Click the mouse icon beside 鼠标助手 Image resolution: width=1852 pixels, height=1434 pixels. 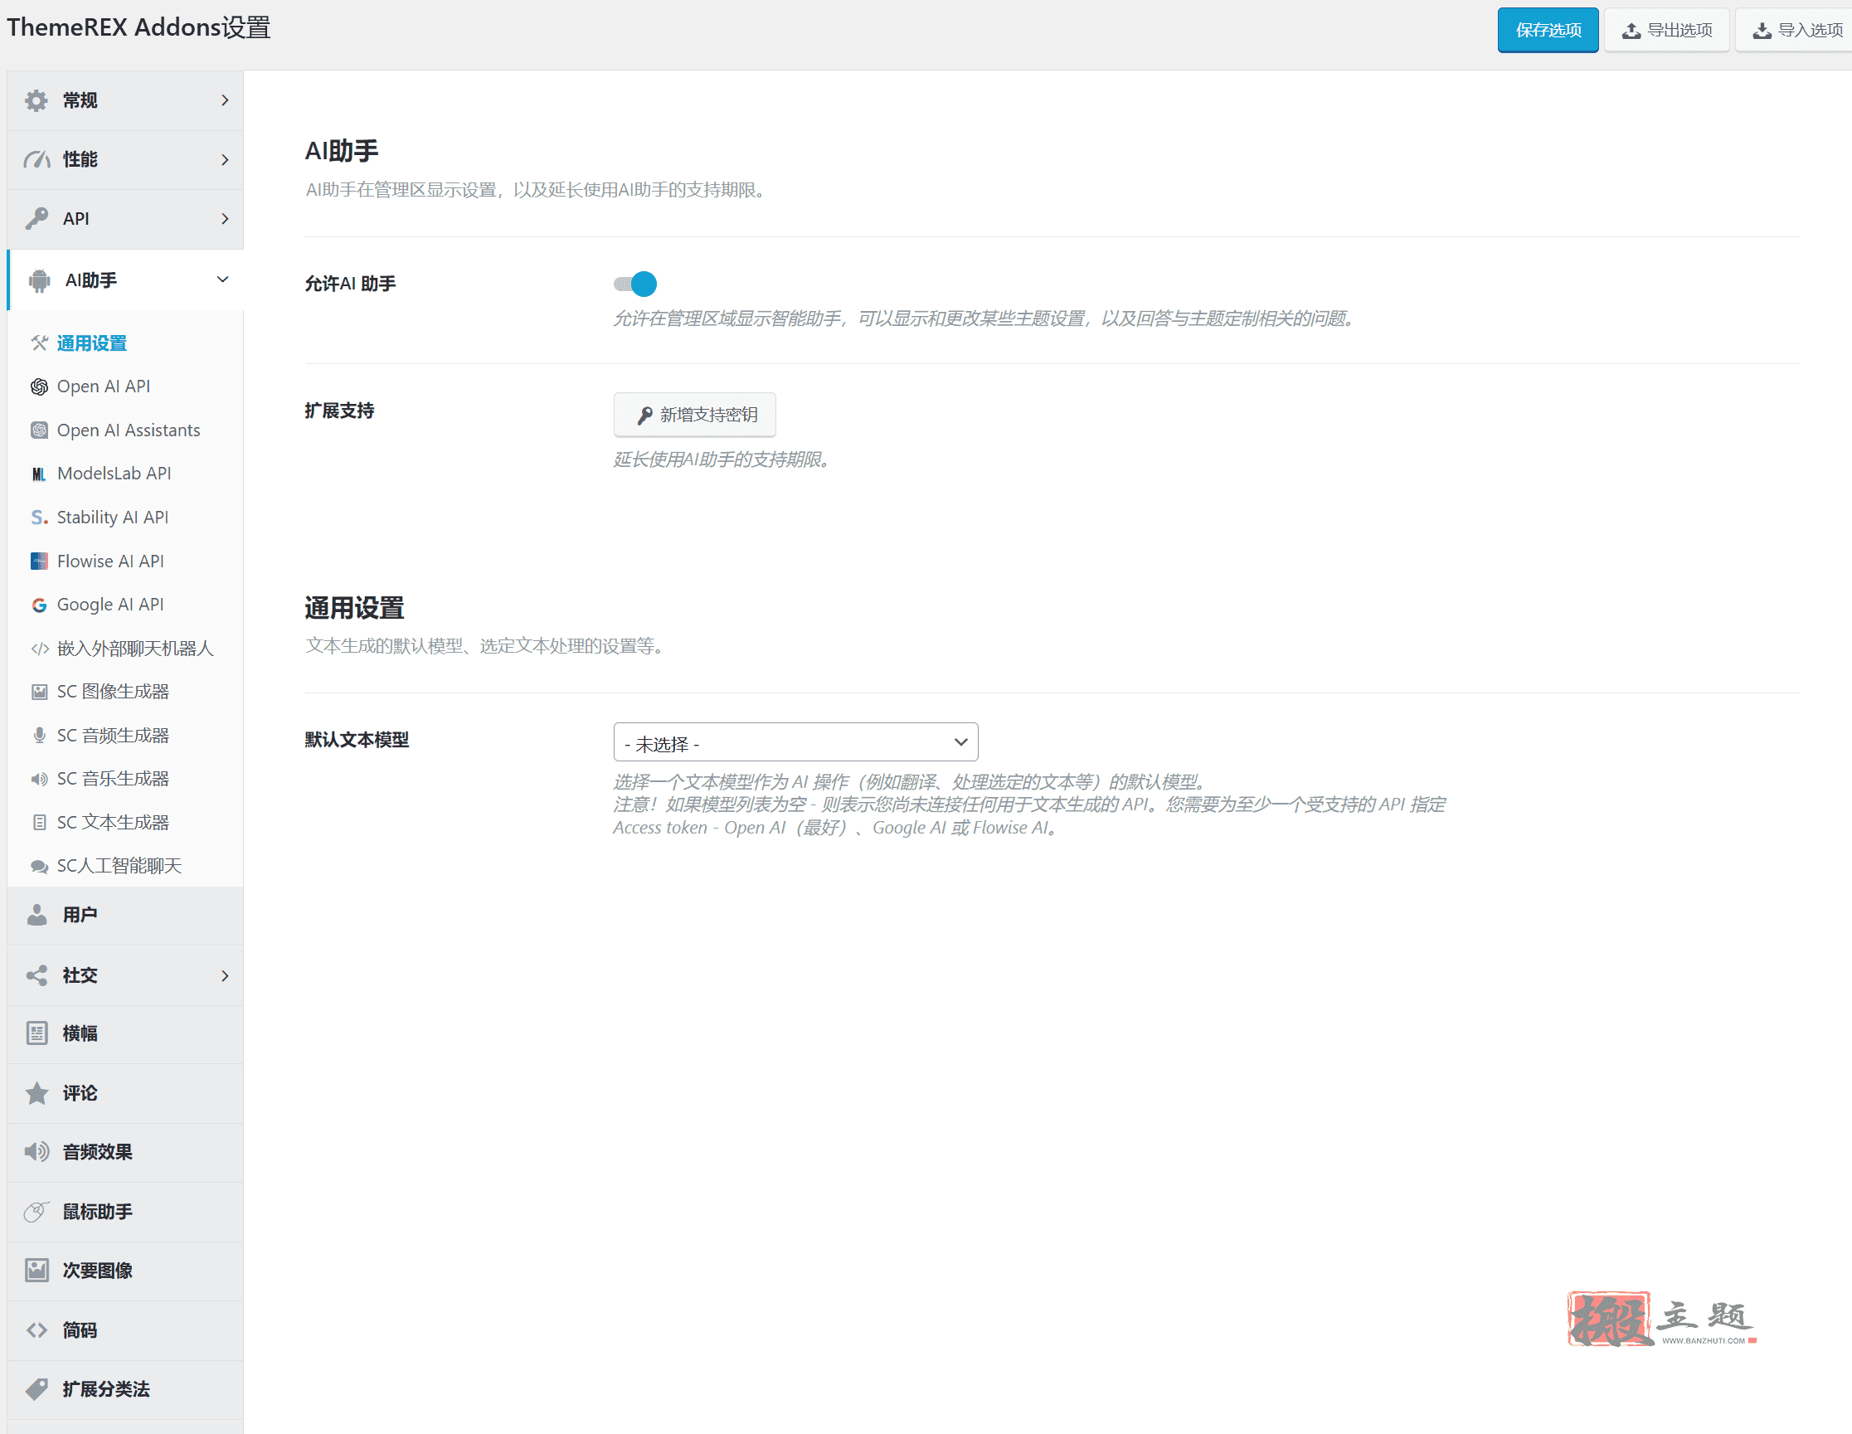click(x=36, y=1212)
